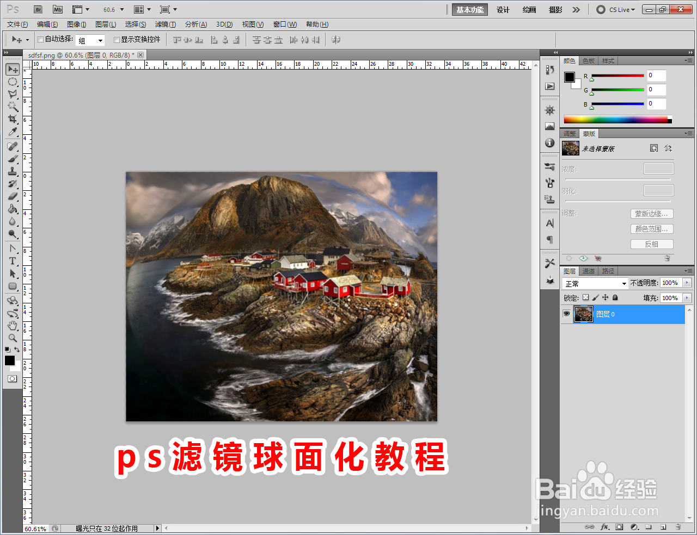Viewport: 697px width, 535px height.
Task: Enable the 自动选择 checkbox in options bar
Action: 41,39
